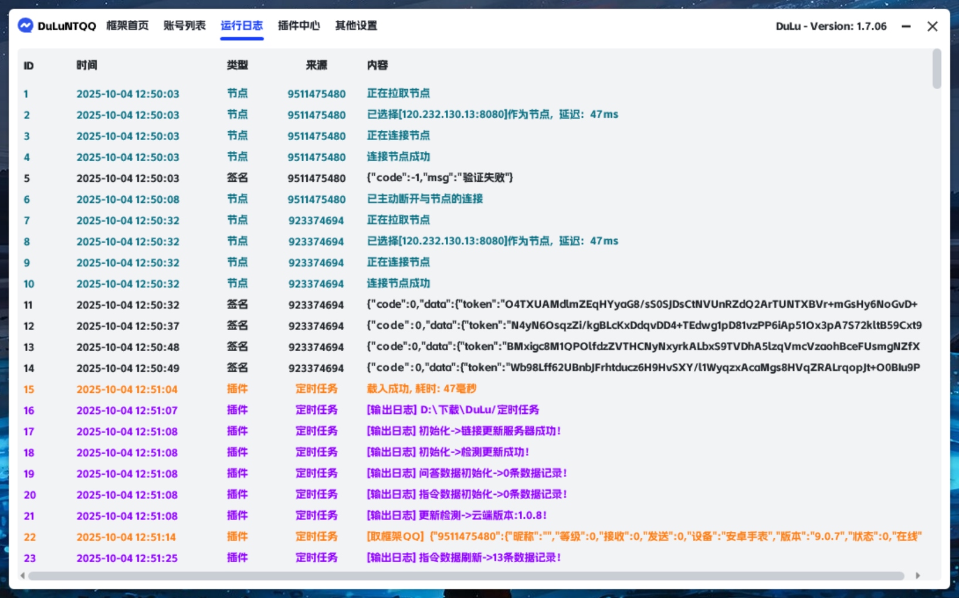Open the 框架首页 tab
The image size is (959, 598).
tap(127, 26)
